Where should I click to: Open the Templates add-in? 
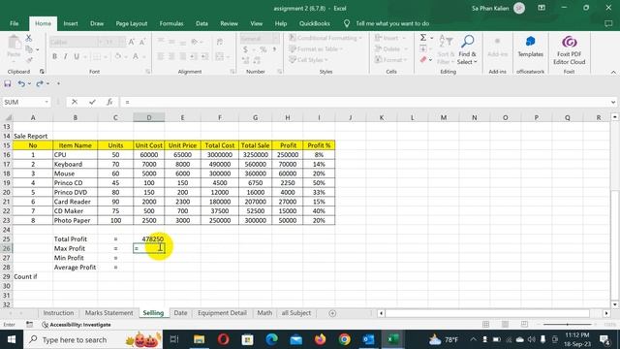point(530,47)
